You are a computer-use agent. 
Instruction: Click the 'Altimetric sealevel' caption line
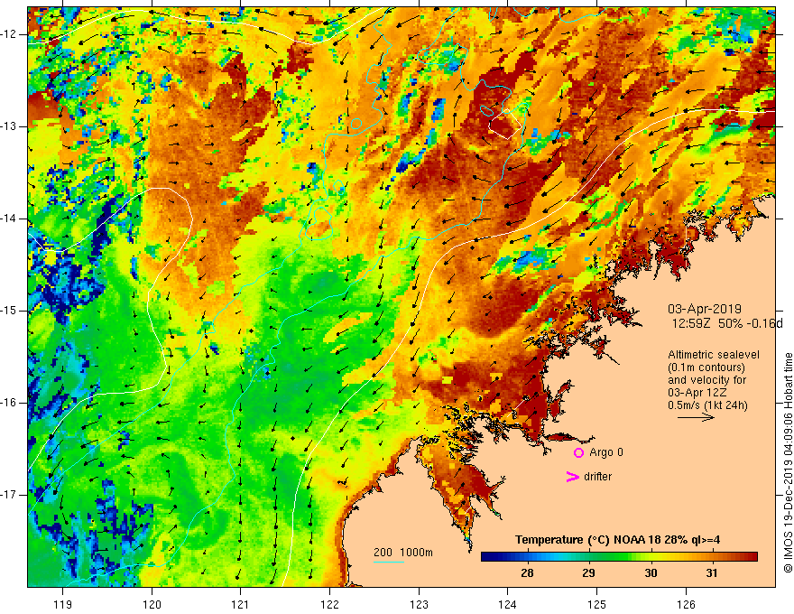tap(714, 355)
